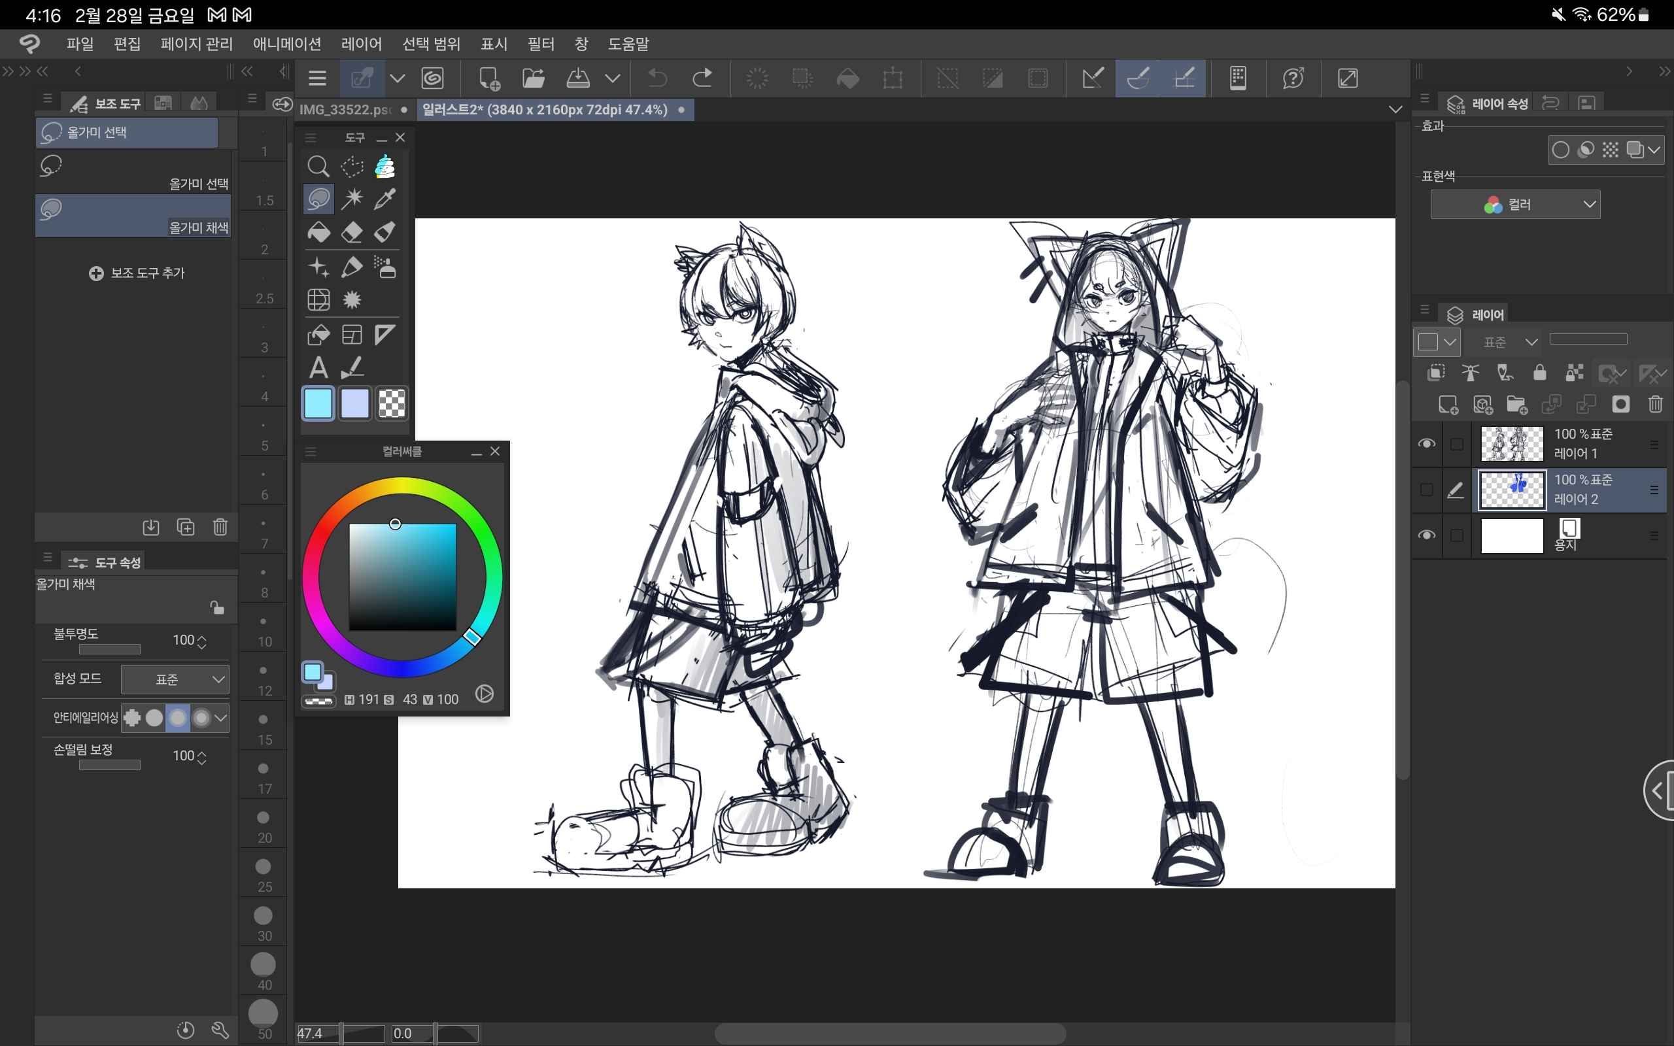Select the 올가미 선택 sub tool
The image size is (1674, 1046).
133,173
